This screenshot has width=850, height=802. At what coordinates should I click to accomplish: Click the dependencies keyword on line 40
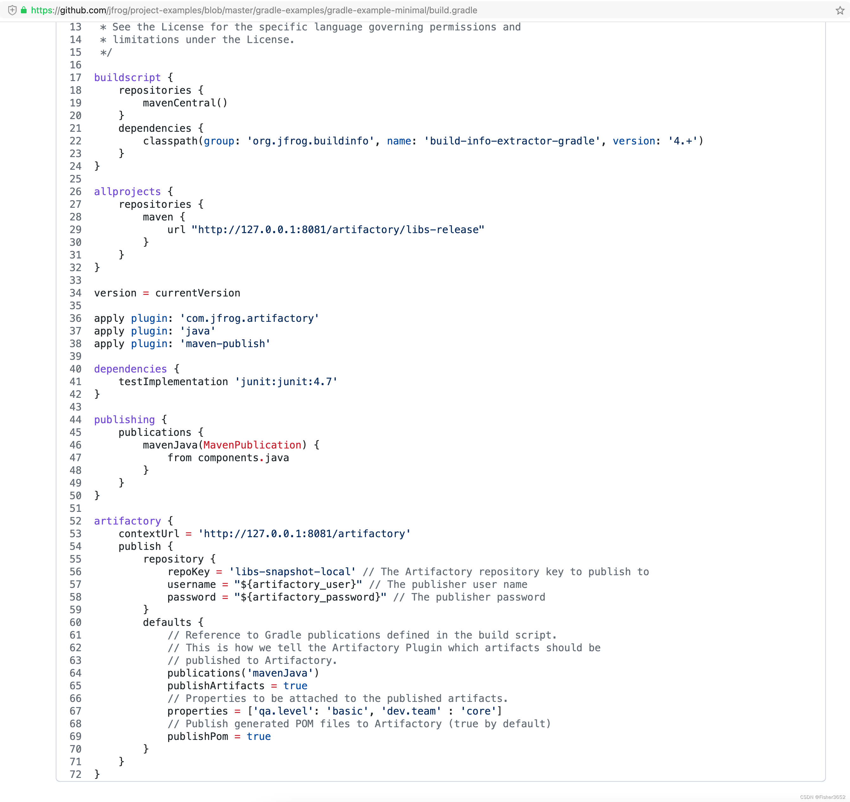130,369
